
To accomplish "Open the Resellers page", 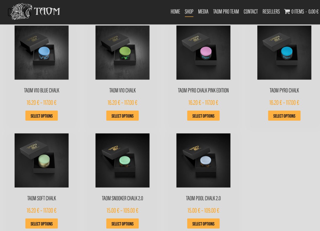I will tap(271, 11).
